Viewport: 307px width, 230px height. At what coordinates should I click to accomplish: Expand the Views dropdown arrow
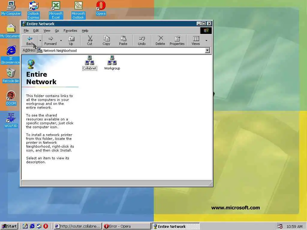pyautogui.click(x=206, y=40)
